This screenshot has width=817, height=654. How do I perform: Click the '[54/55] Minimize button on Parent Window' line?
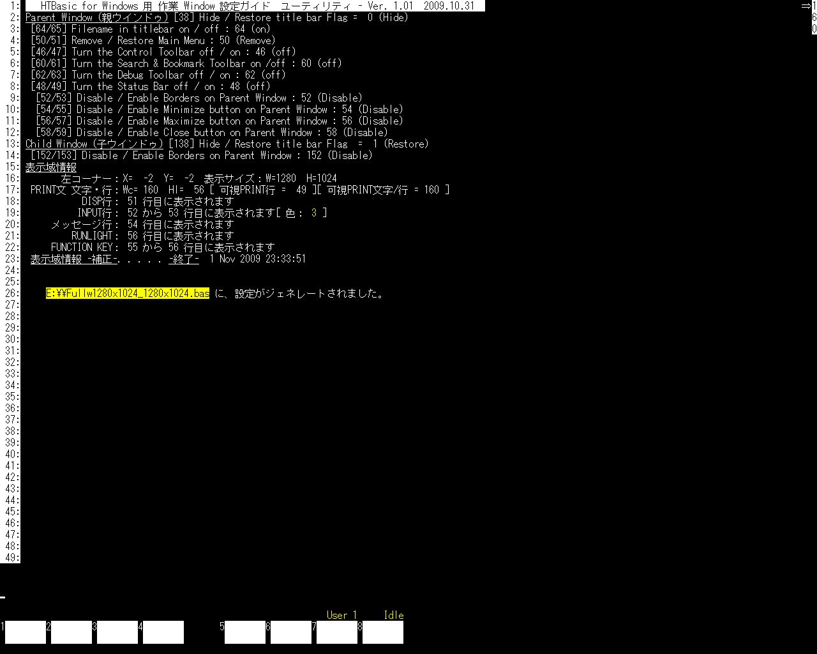[220, 109]
